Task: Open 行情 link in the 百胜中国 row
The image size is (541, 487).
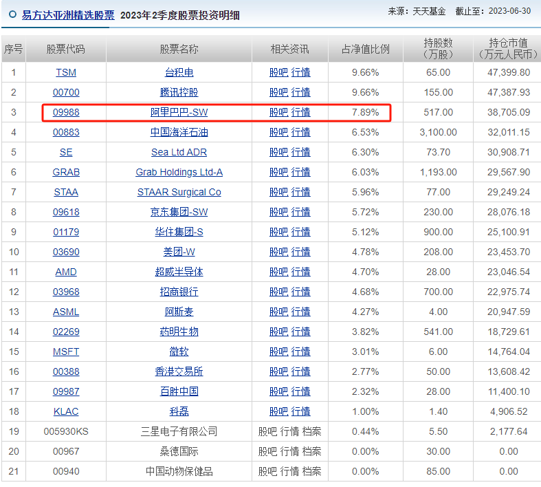Action: click(x=301, y=392)
